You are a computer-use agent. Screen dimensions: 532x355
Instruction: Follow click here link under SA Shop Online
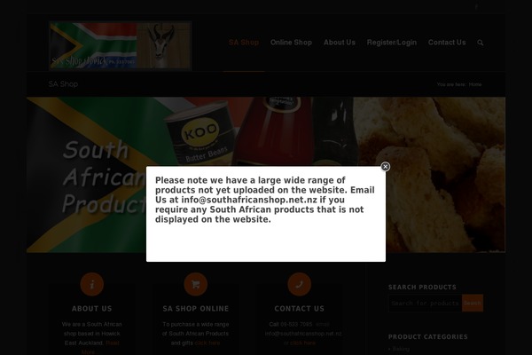(207, 343)
